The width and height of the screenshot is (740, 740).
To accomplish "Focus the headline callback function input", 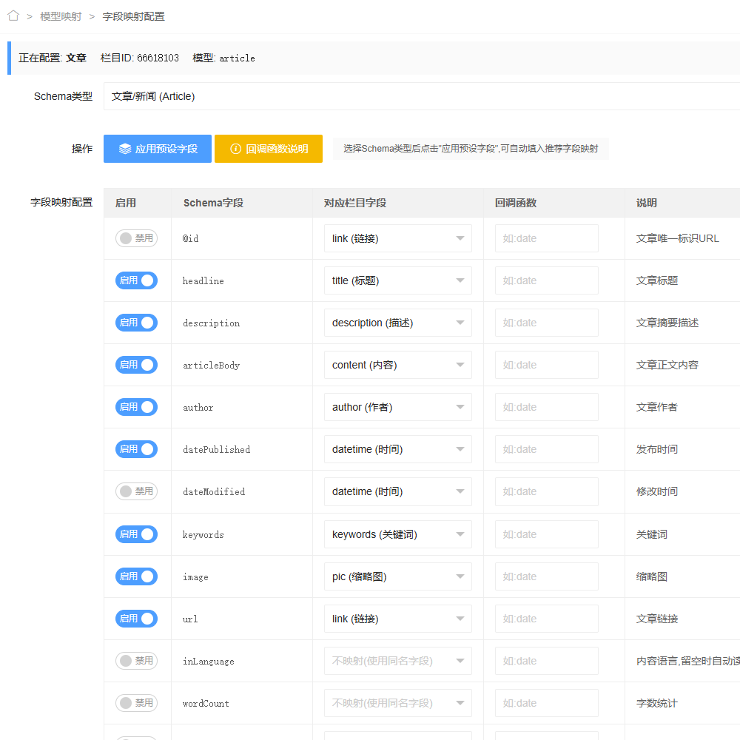I will click(547, 280).
